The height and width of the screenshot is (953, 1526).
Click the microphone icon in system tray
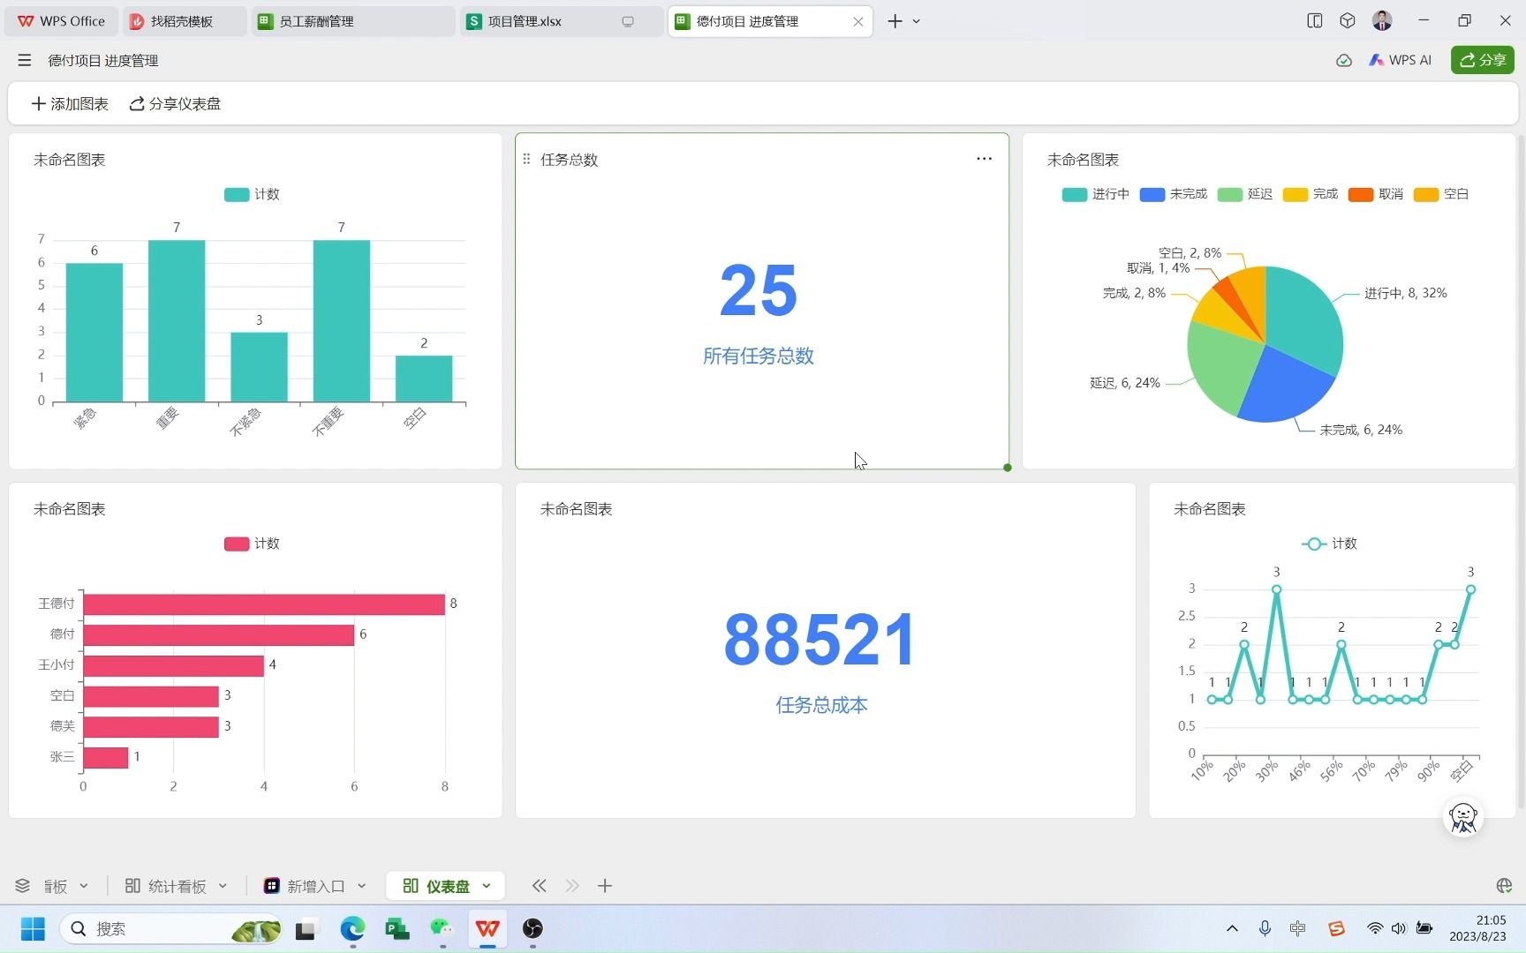tap(1265, 928)
